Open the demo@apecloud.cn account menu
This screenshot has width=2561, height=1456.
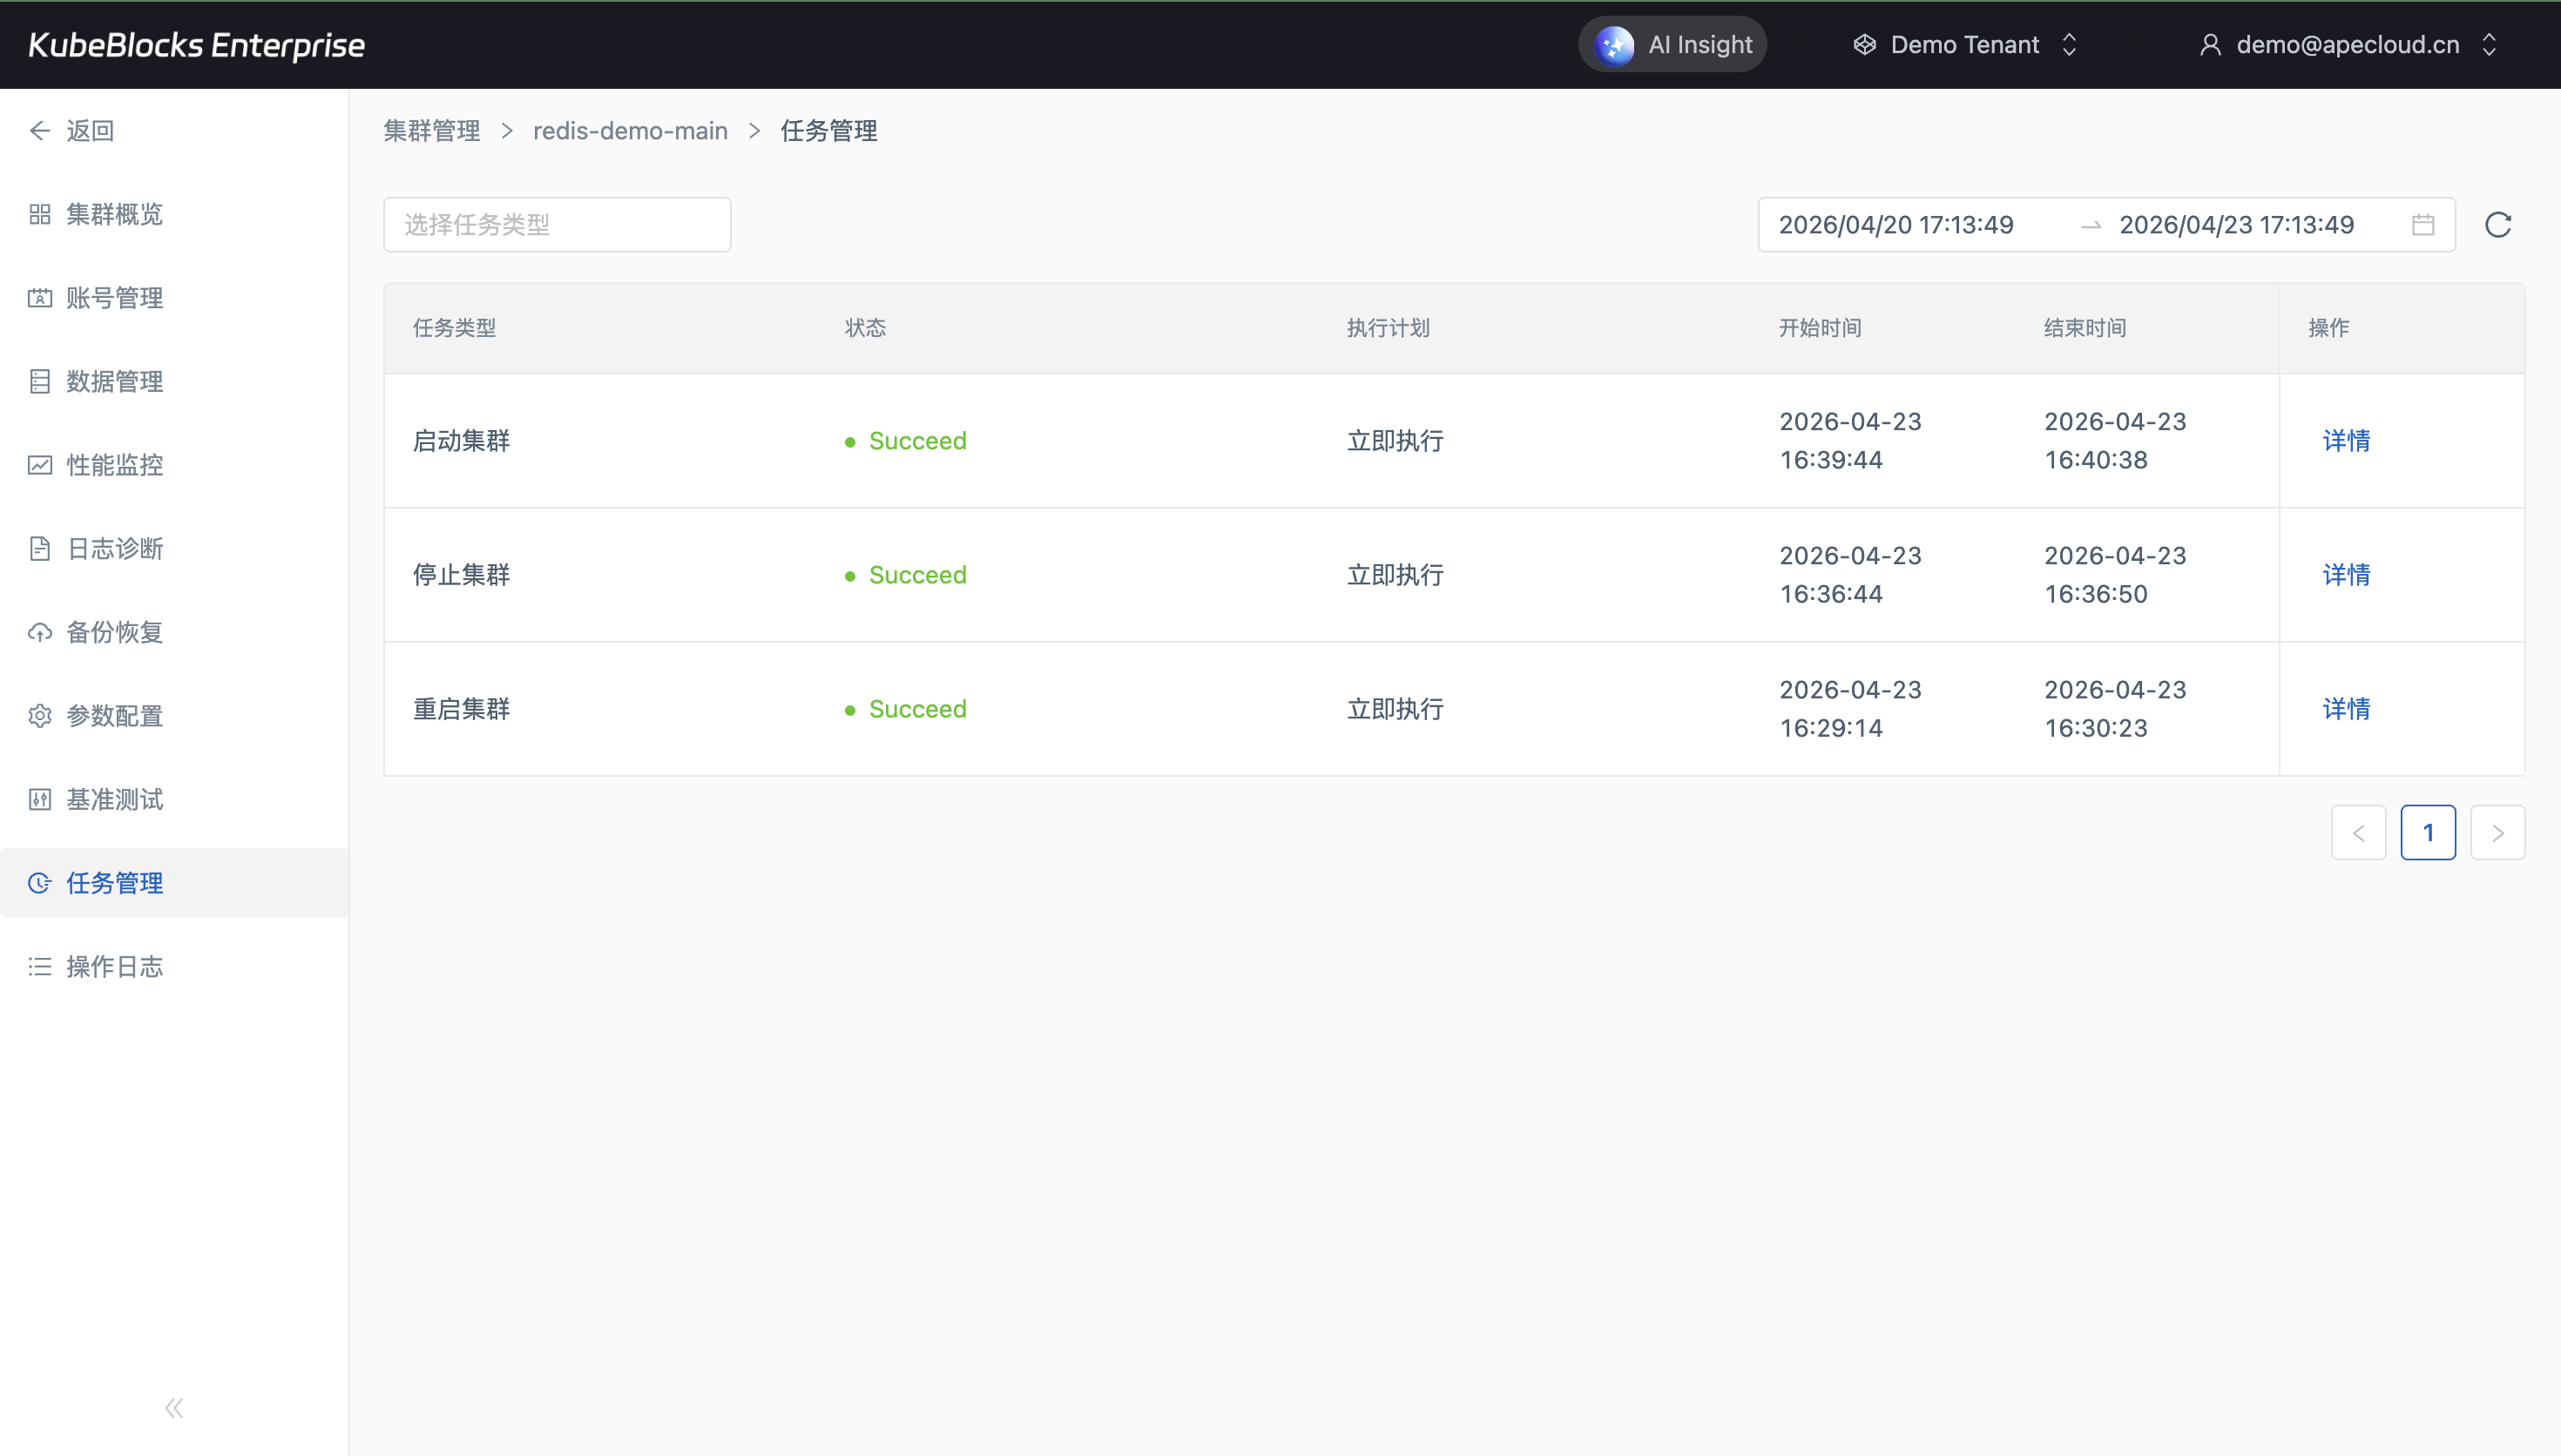[x=2347, y=45]
